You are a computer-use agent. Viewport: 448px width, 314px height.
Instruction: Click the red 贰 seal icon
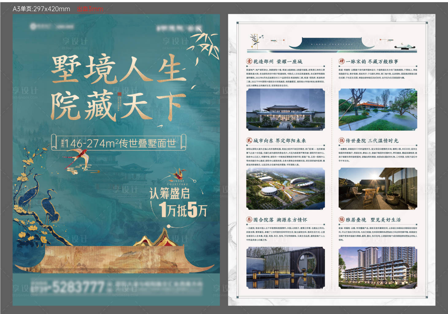click(249, 140)
